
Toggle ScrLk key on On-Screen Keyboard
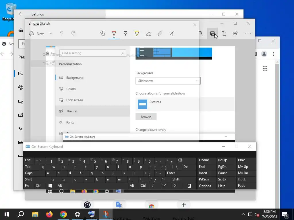226,179
